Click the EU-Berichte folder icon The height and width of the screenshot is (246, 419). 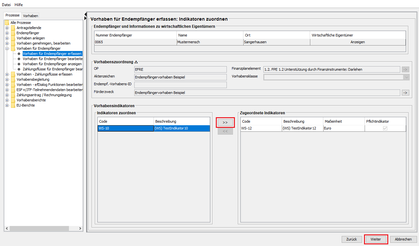pos(13,105)
